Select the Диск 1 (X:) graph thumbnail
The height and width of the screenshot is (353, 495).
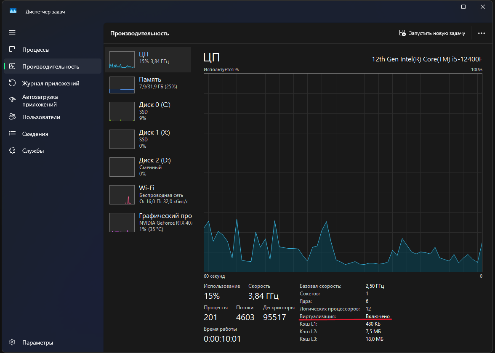coord(122,139)
